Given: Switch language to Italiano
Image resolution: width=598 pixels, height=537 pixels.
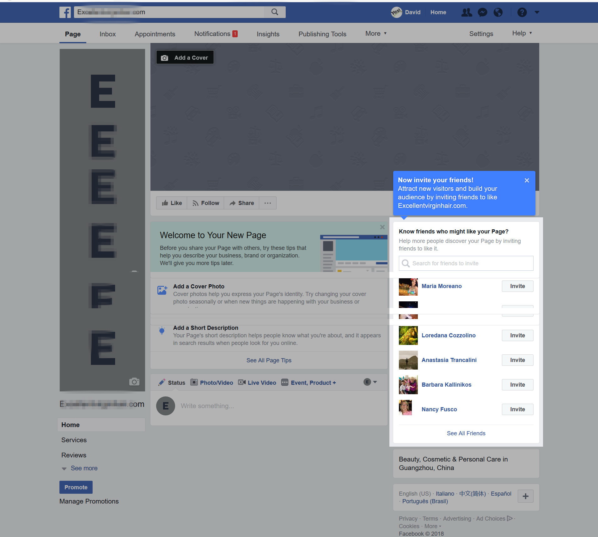Looking at the screenshot, I should (x=445, y=494).
